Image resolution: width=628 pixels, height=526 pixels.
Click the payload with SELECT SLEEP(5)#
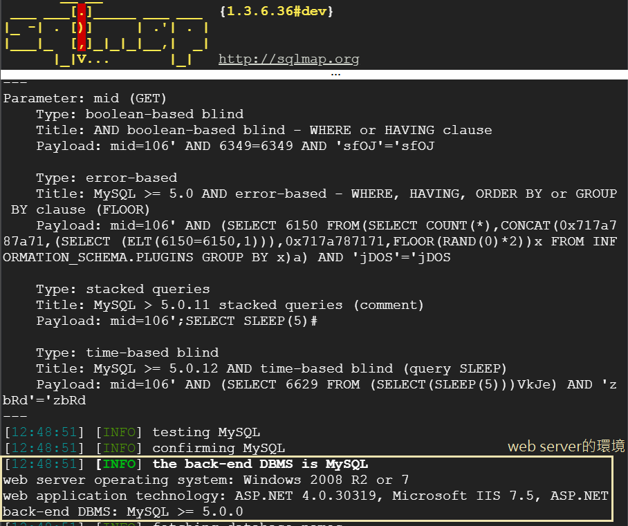point(176,321)
